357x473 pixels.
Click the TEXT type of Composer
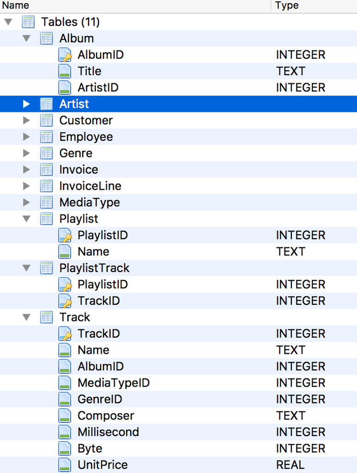tap(290, 416)
